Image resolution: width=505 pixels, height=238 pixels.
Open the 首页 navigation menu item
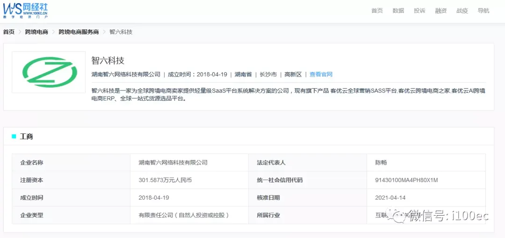tap(377, 11)
